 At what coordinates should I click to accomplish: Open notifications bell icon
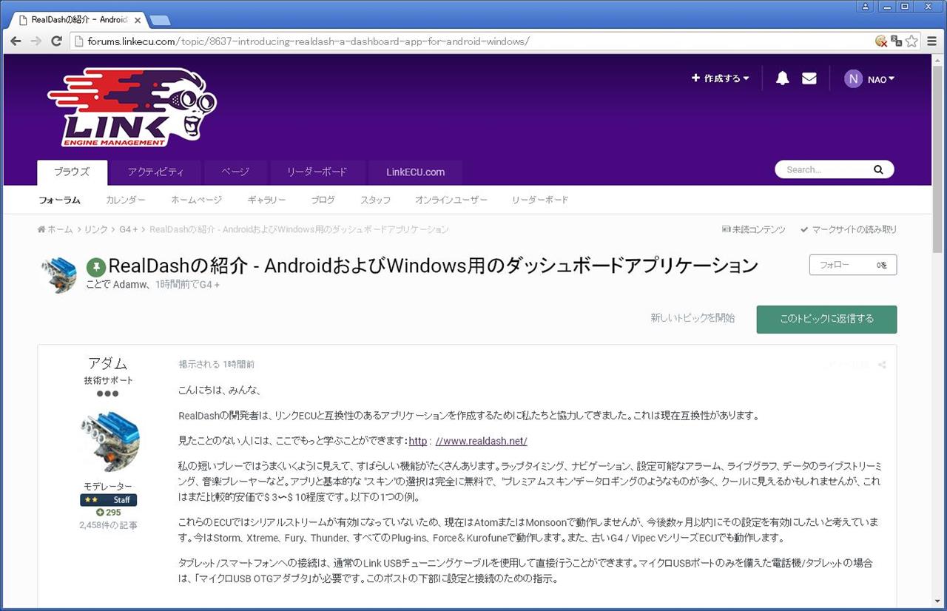click(782, 78)
